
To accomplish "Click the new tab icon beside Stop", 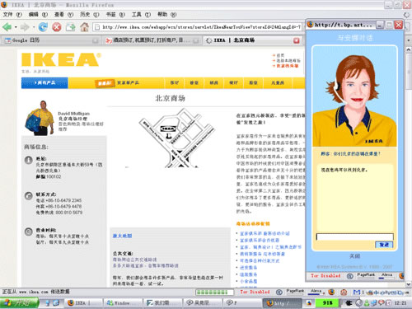I will pyautogui.click(x=71, y=27).
